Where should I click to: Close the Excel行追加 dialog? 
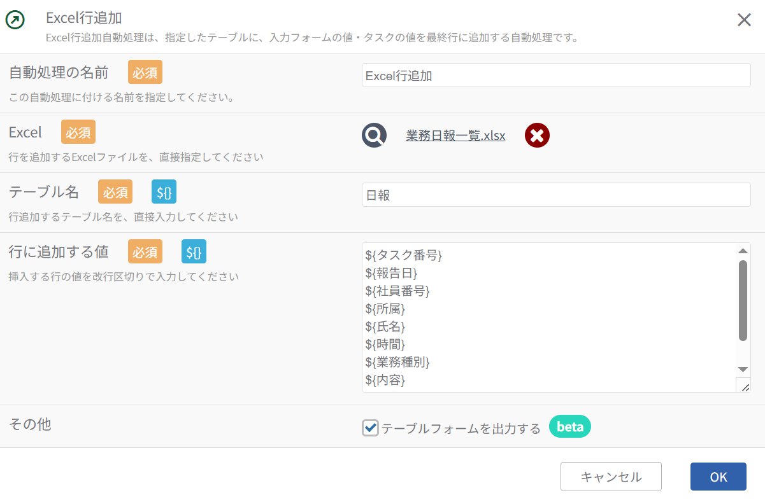pyautogui.click(x=744, y=20)
